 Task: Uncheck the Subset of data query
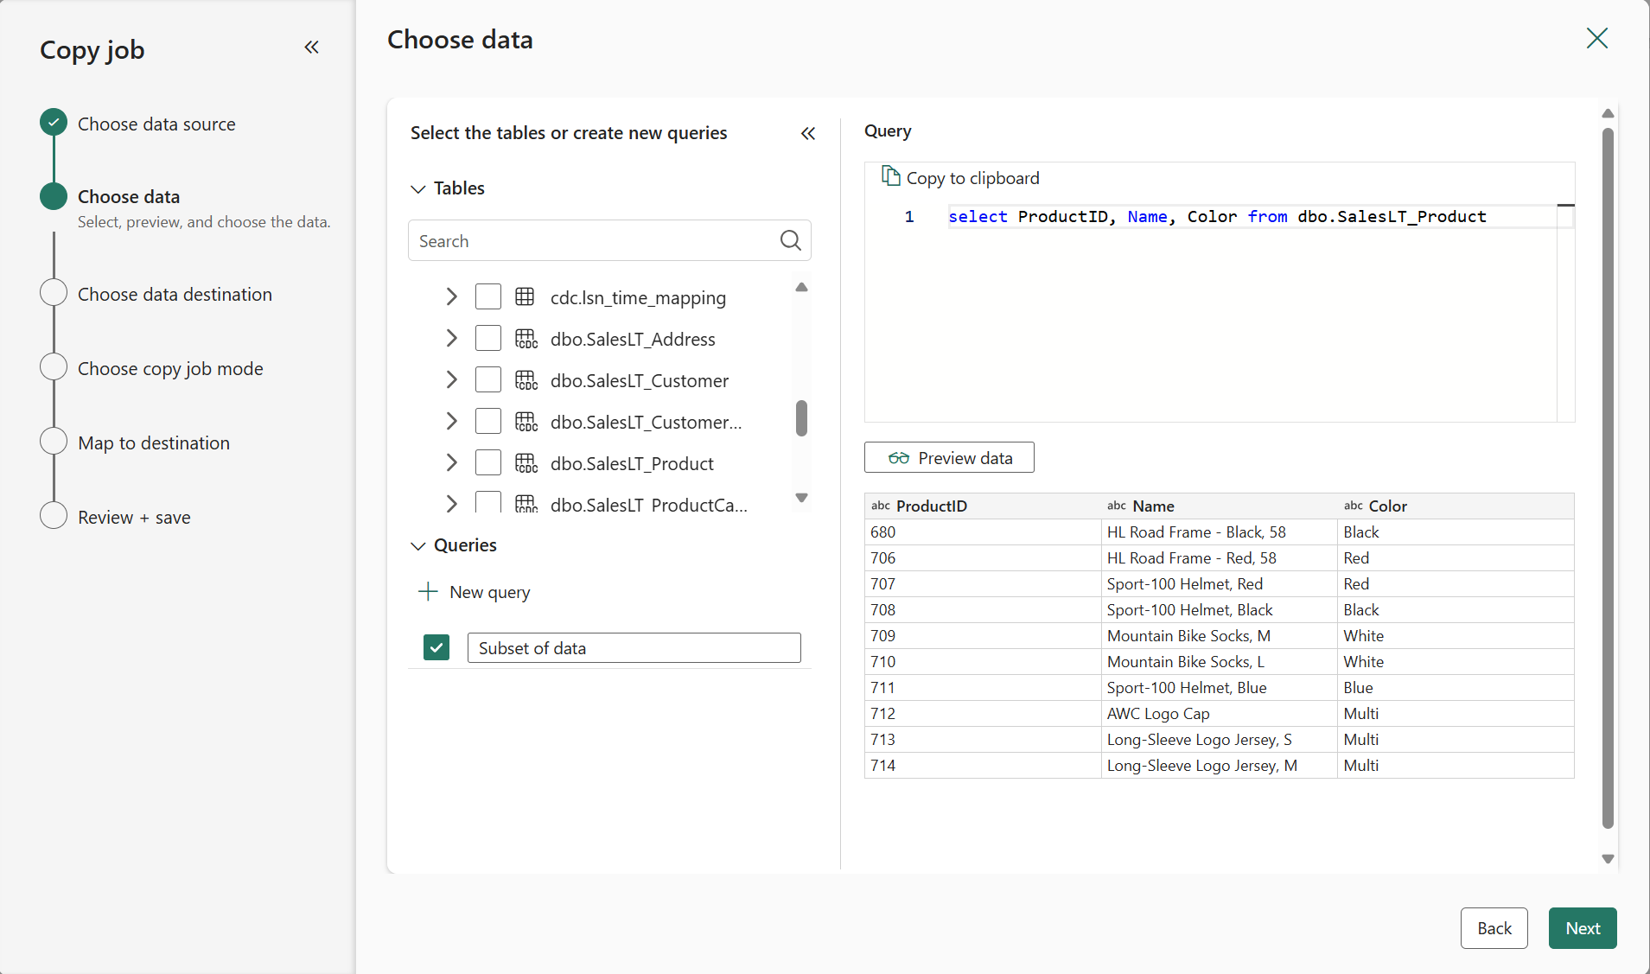(x=436, y=647)
